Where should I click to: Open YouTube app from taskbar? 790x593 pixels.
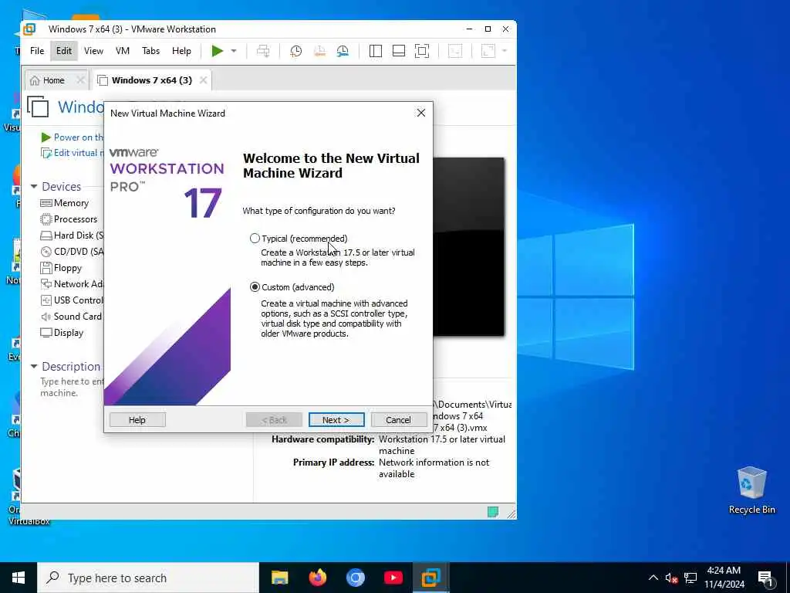coord(393,578)
